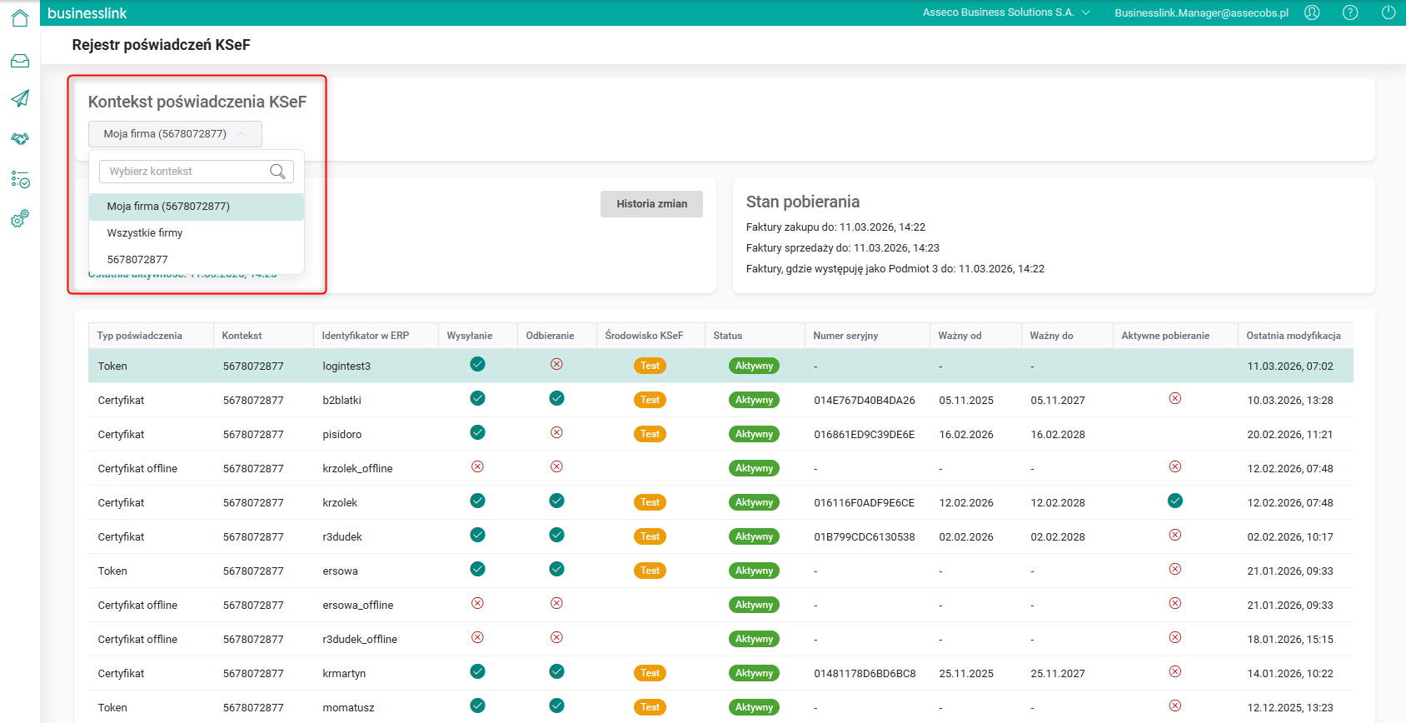Click the task list checklist icon
Image resolution: width=1406 pixels, height=723 pixels.
(x=20, y=179)
